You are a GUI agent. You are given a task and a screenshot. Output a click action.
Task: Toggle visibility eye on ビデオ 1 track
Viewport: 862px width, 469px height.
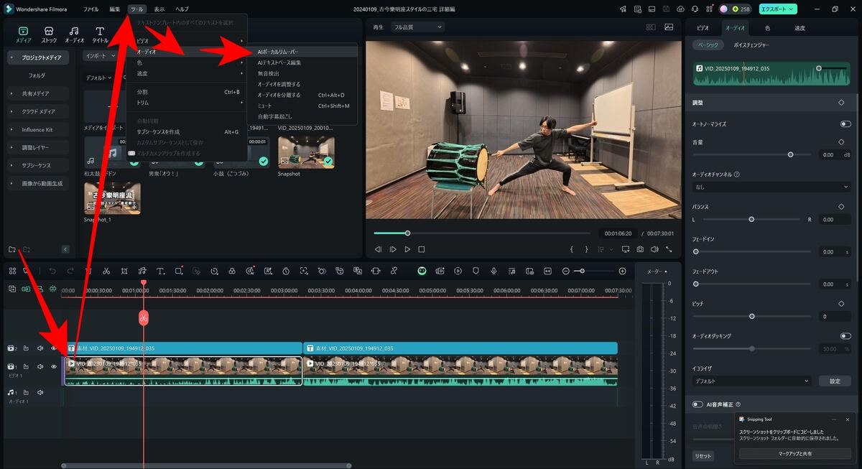[53, 367]
